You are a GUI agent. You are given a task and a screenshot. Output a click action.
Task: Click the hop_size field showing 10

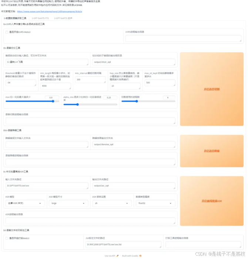125,86
